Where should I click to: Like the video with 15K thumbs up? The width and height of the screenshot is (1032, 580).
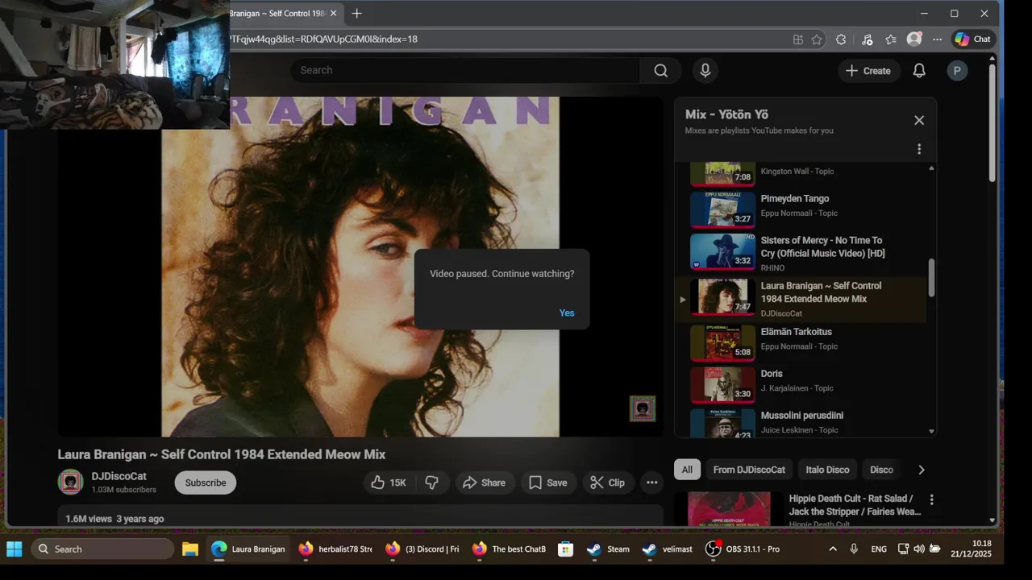pyautogui.click(x=389, y=483)
